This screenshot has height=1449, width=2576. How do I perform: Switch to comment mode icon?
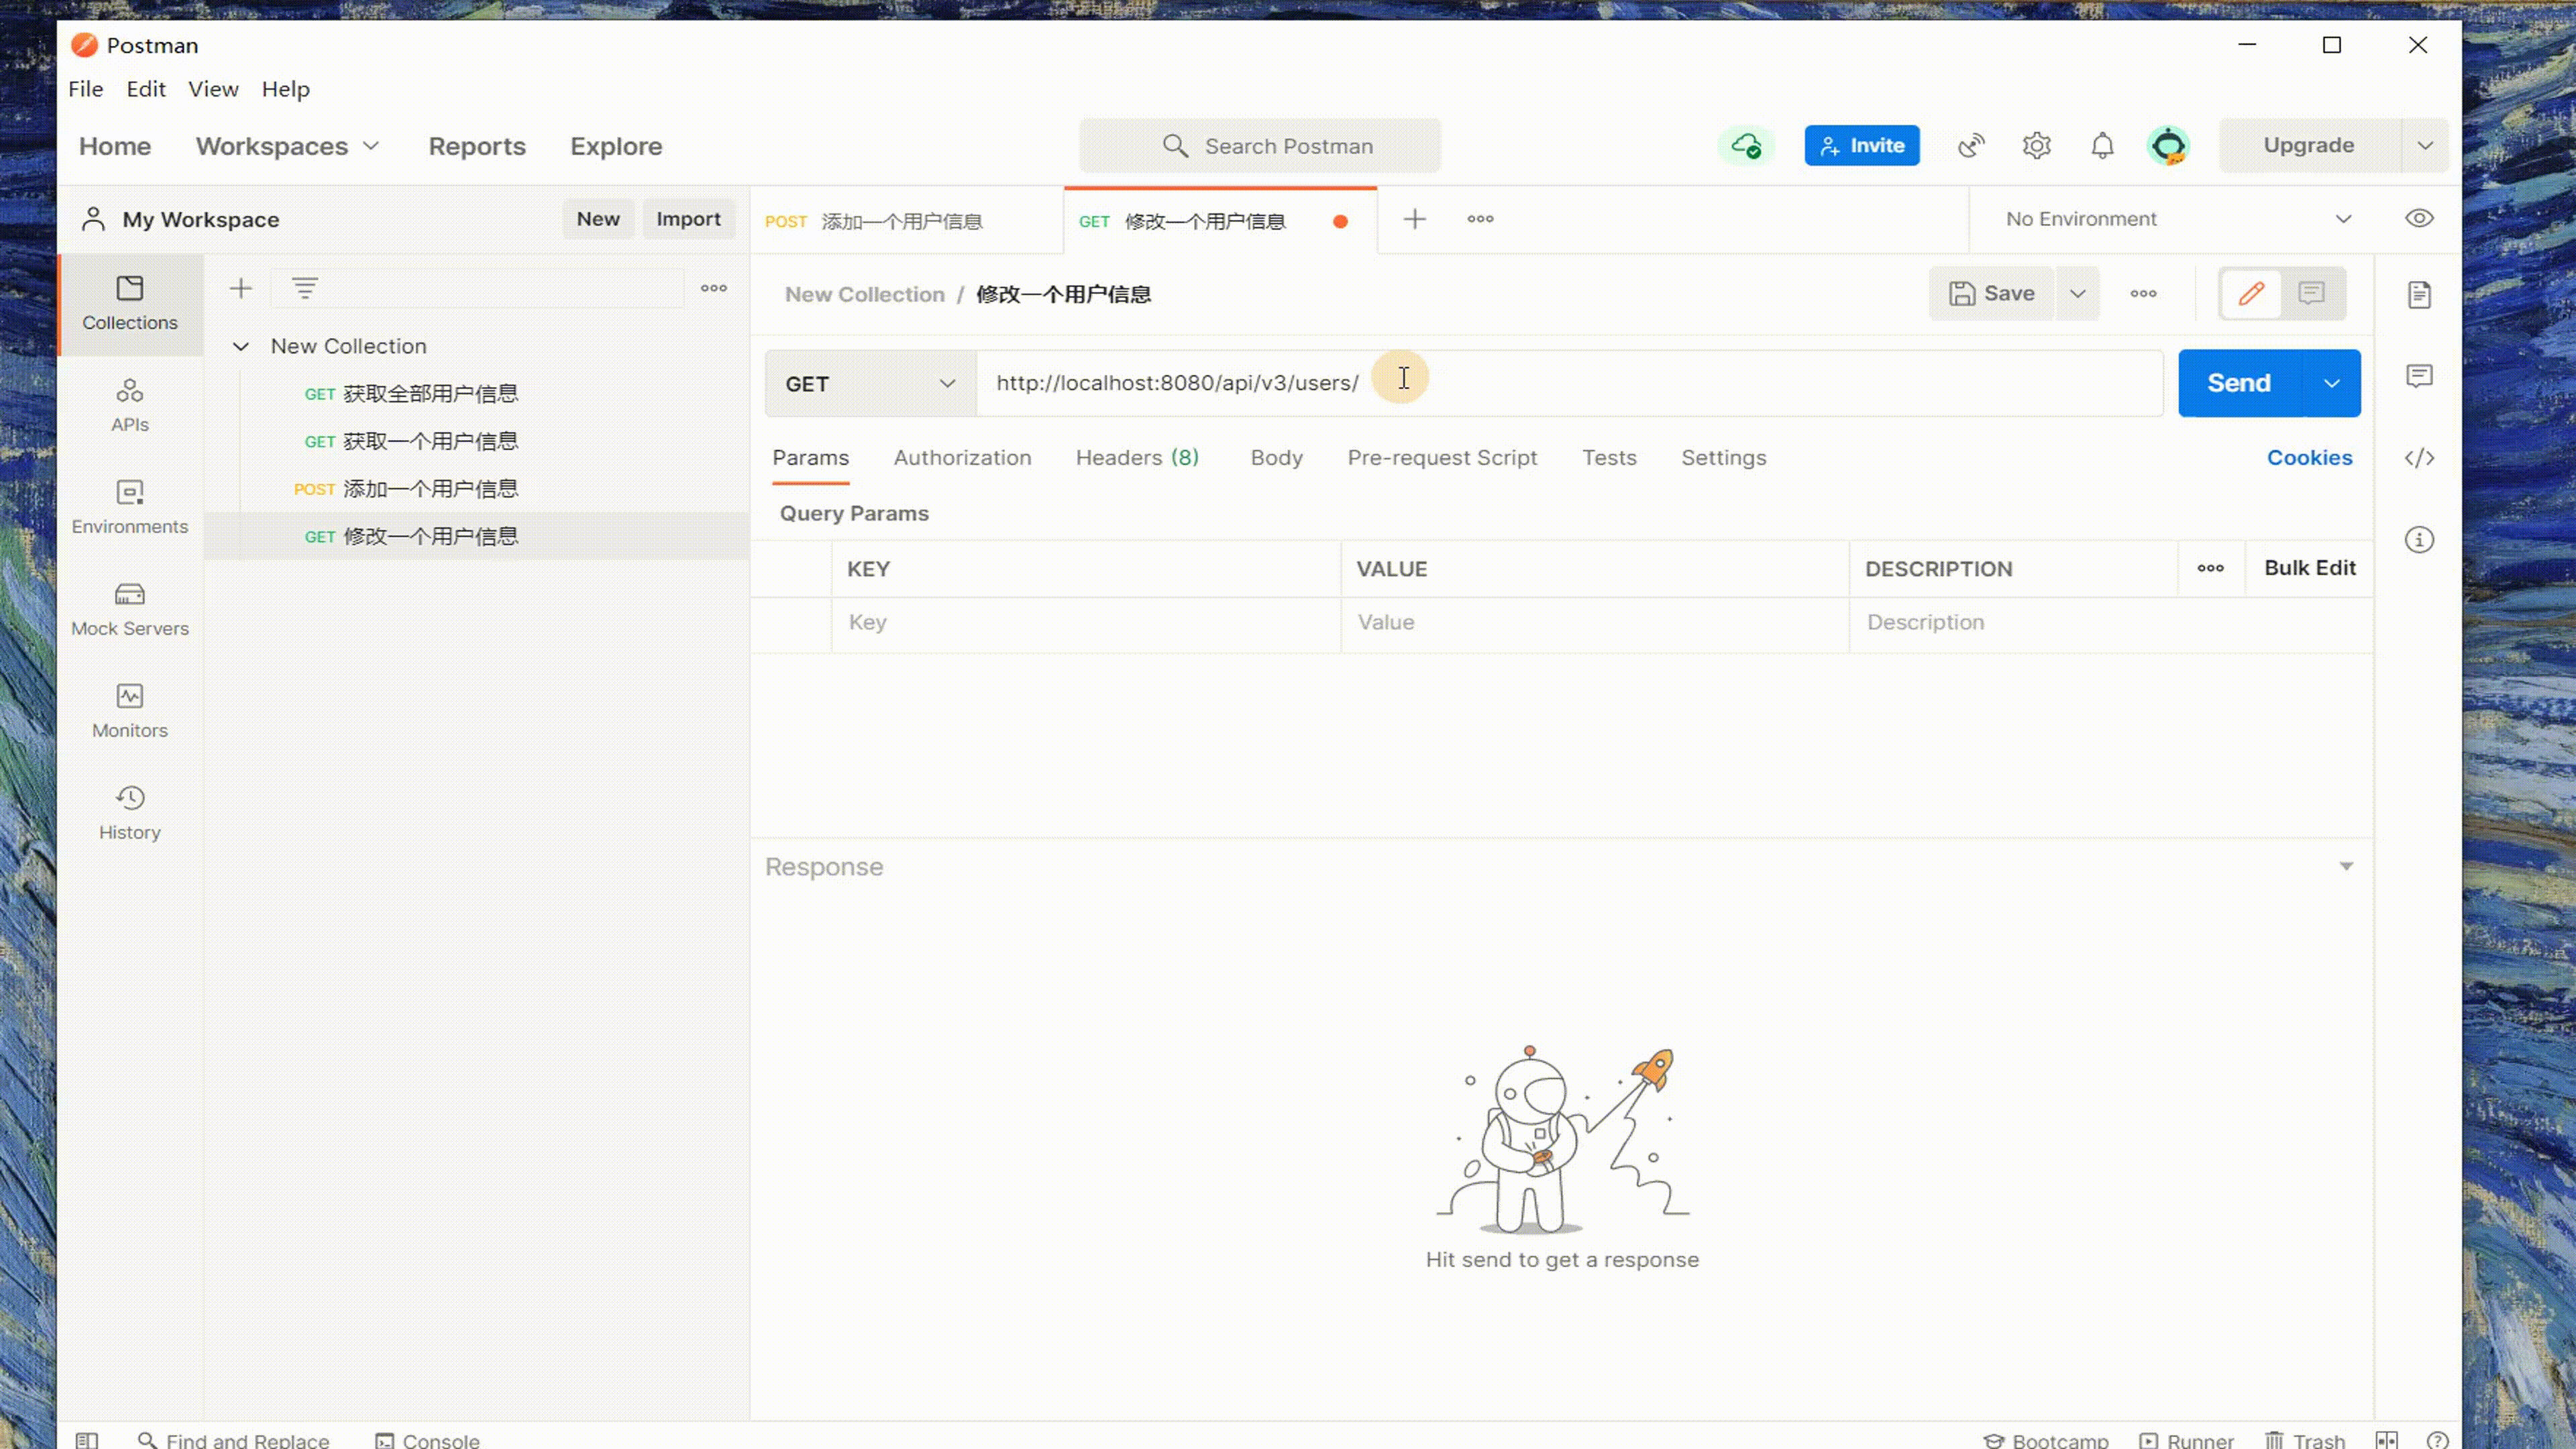point(2311,293)
